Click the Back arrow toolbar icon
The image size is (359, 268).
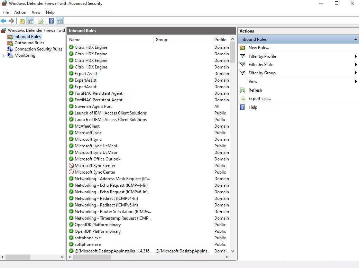click(x=4, y=21)
